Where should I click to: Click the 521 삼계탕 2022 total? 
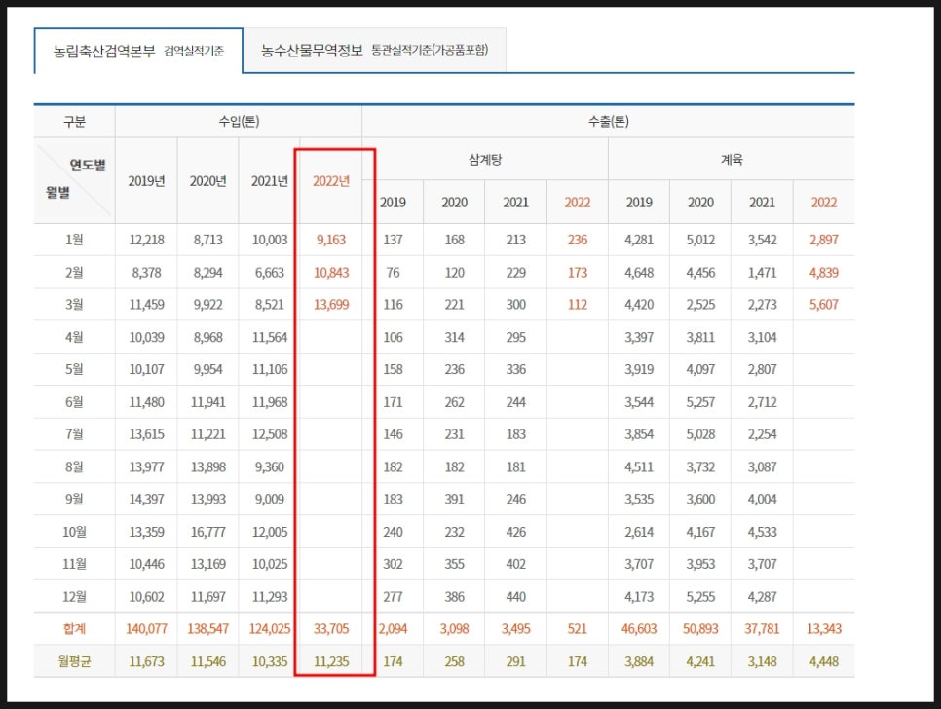click(x=578, y=628)
